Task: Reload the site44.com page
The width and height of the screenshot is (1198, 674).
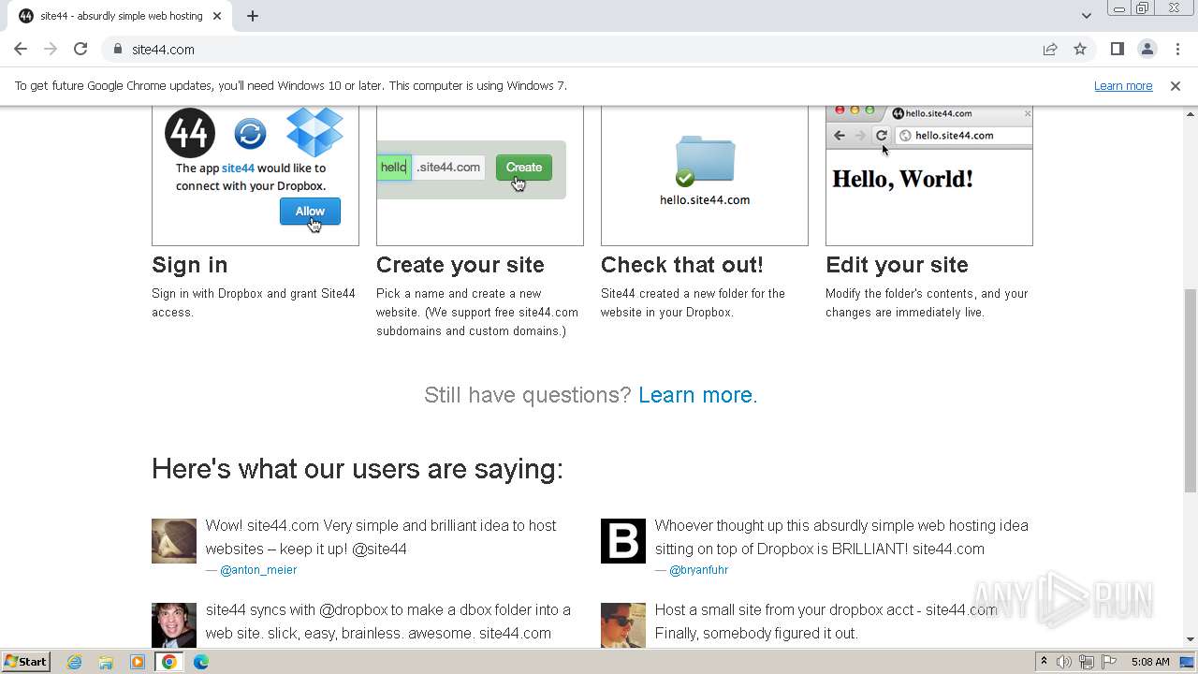Action: pyautogui.click(x=80, y=49)
